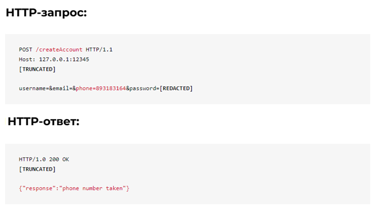The image size is (373, 206).
Task: Click the Host: 127.0.0.1:12345 line
Action: pos(54,59)
